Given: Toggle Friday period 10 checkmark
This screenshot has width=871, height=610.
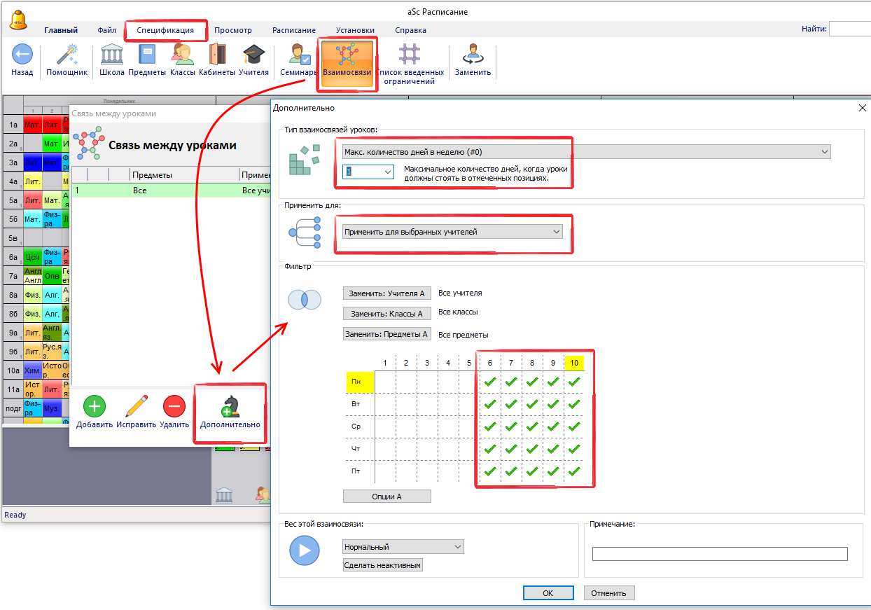Looking at the screenshot, I should coord(574,471).
